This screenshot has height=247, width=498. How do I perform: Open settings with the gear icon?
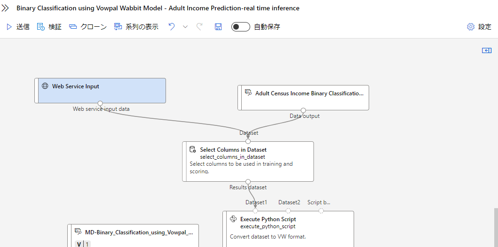pos(471,27)
